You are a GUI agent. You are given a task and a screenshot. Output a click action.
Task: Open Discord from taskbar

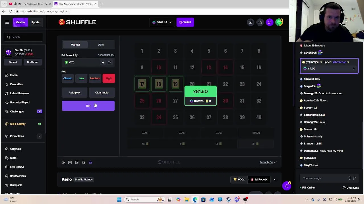coord(237,199)
